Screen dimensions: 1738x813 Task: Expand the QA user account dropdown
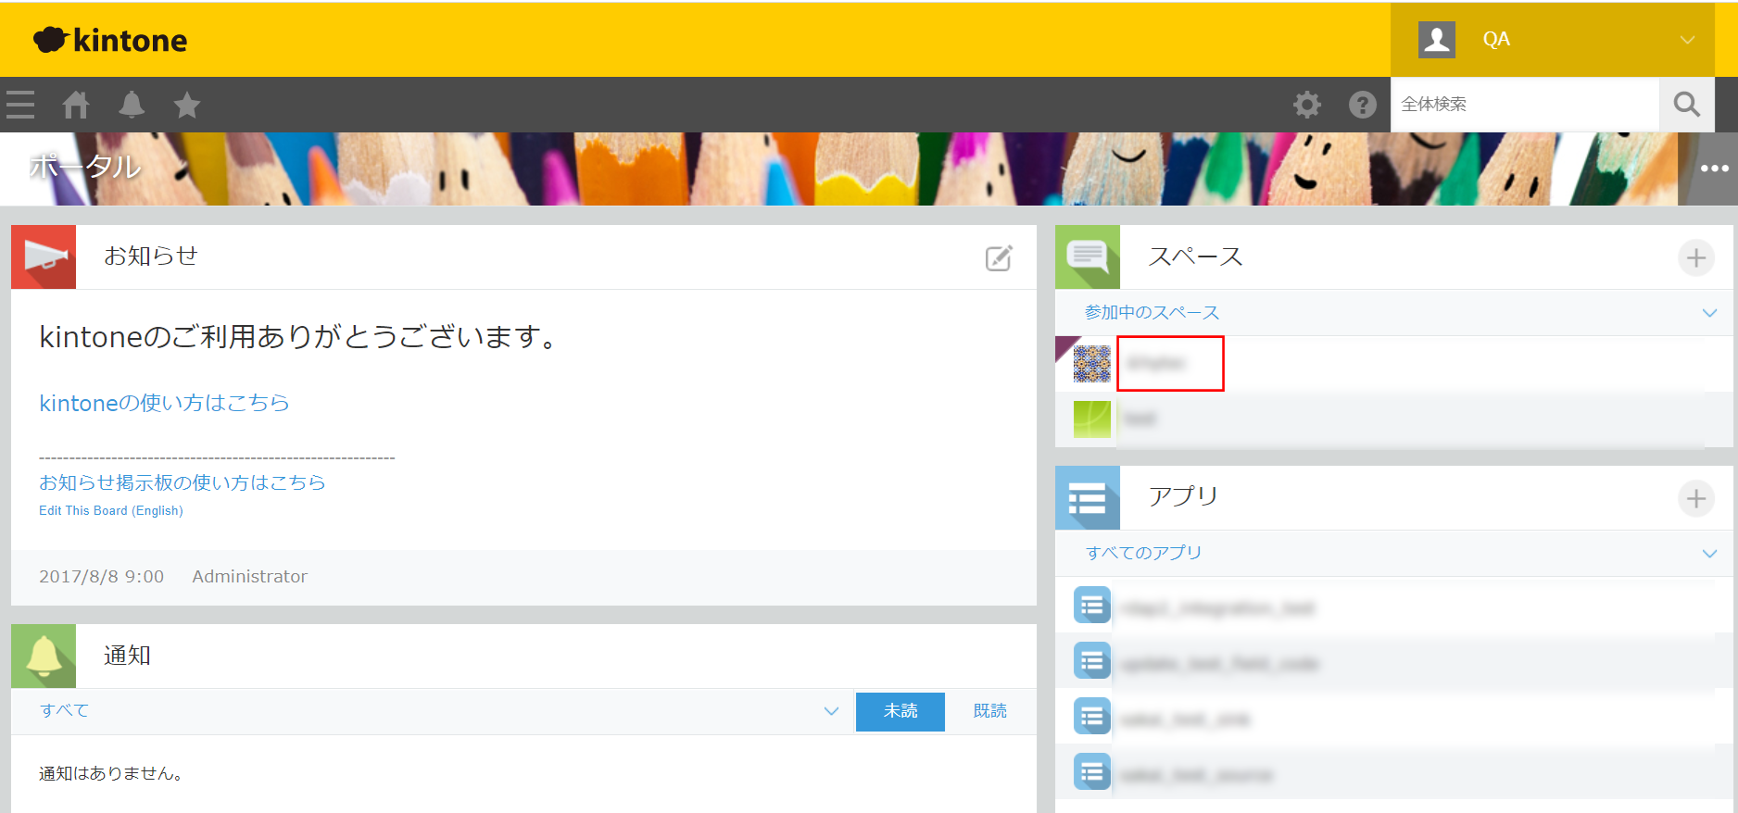click(x=1687, y=40)
